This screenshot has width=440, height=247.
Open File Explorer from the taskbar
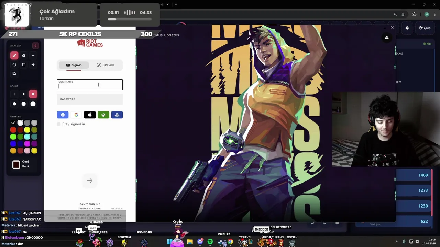(x=190, y=242)
